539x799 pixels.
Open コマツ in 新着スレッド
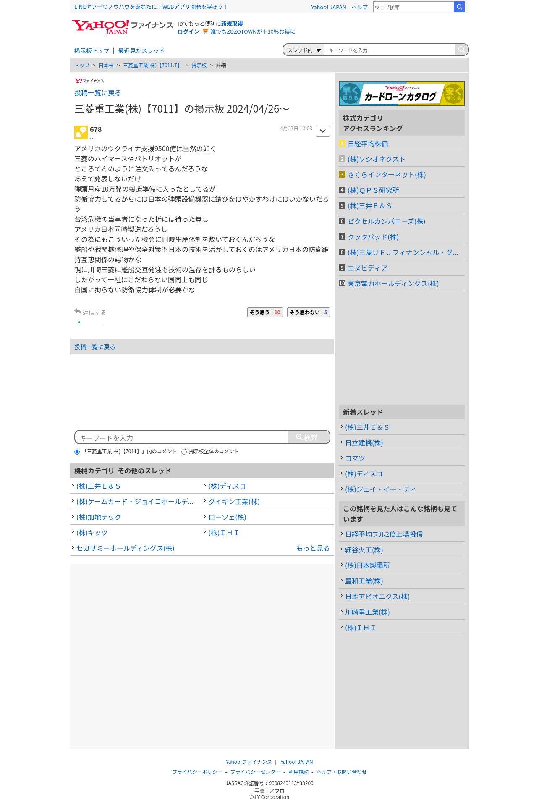355,458
